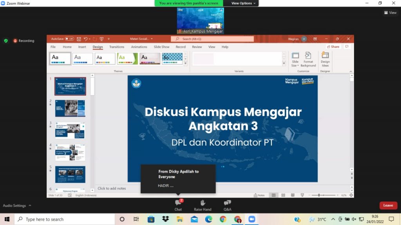Screen dimensions: 401x225
Task: Open Dropbox from the taskbar
Action: (x=165, y=219)
